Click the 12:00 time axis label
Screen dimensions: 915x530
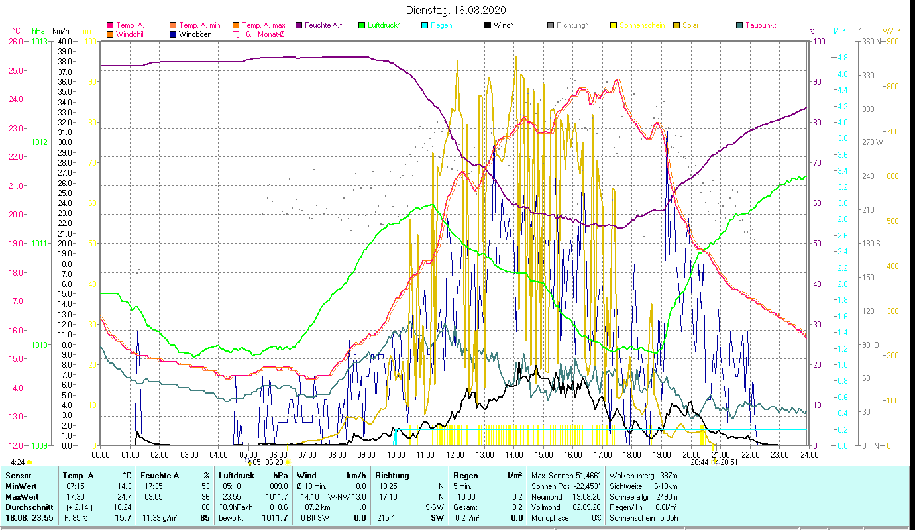(x=455, y=454)
